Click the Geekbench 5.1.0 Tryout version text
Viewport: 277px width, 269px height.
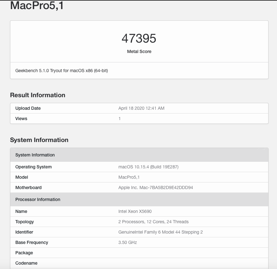point(61,71)
